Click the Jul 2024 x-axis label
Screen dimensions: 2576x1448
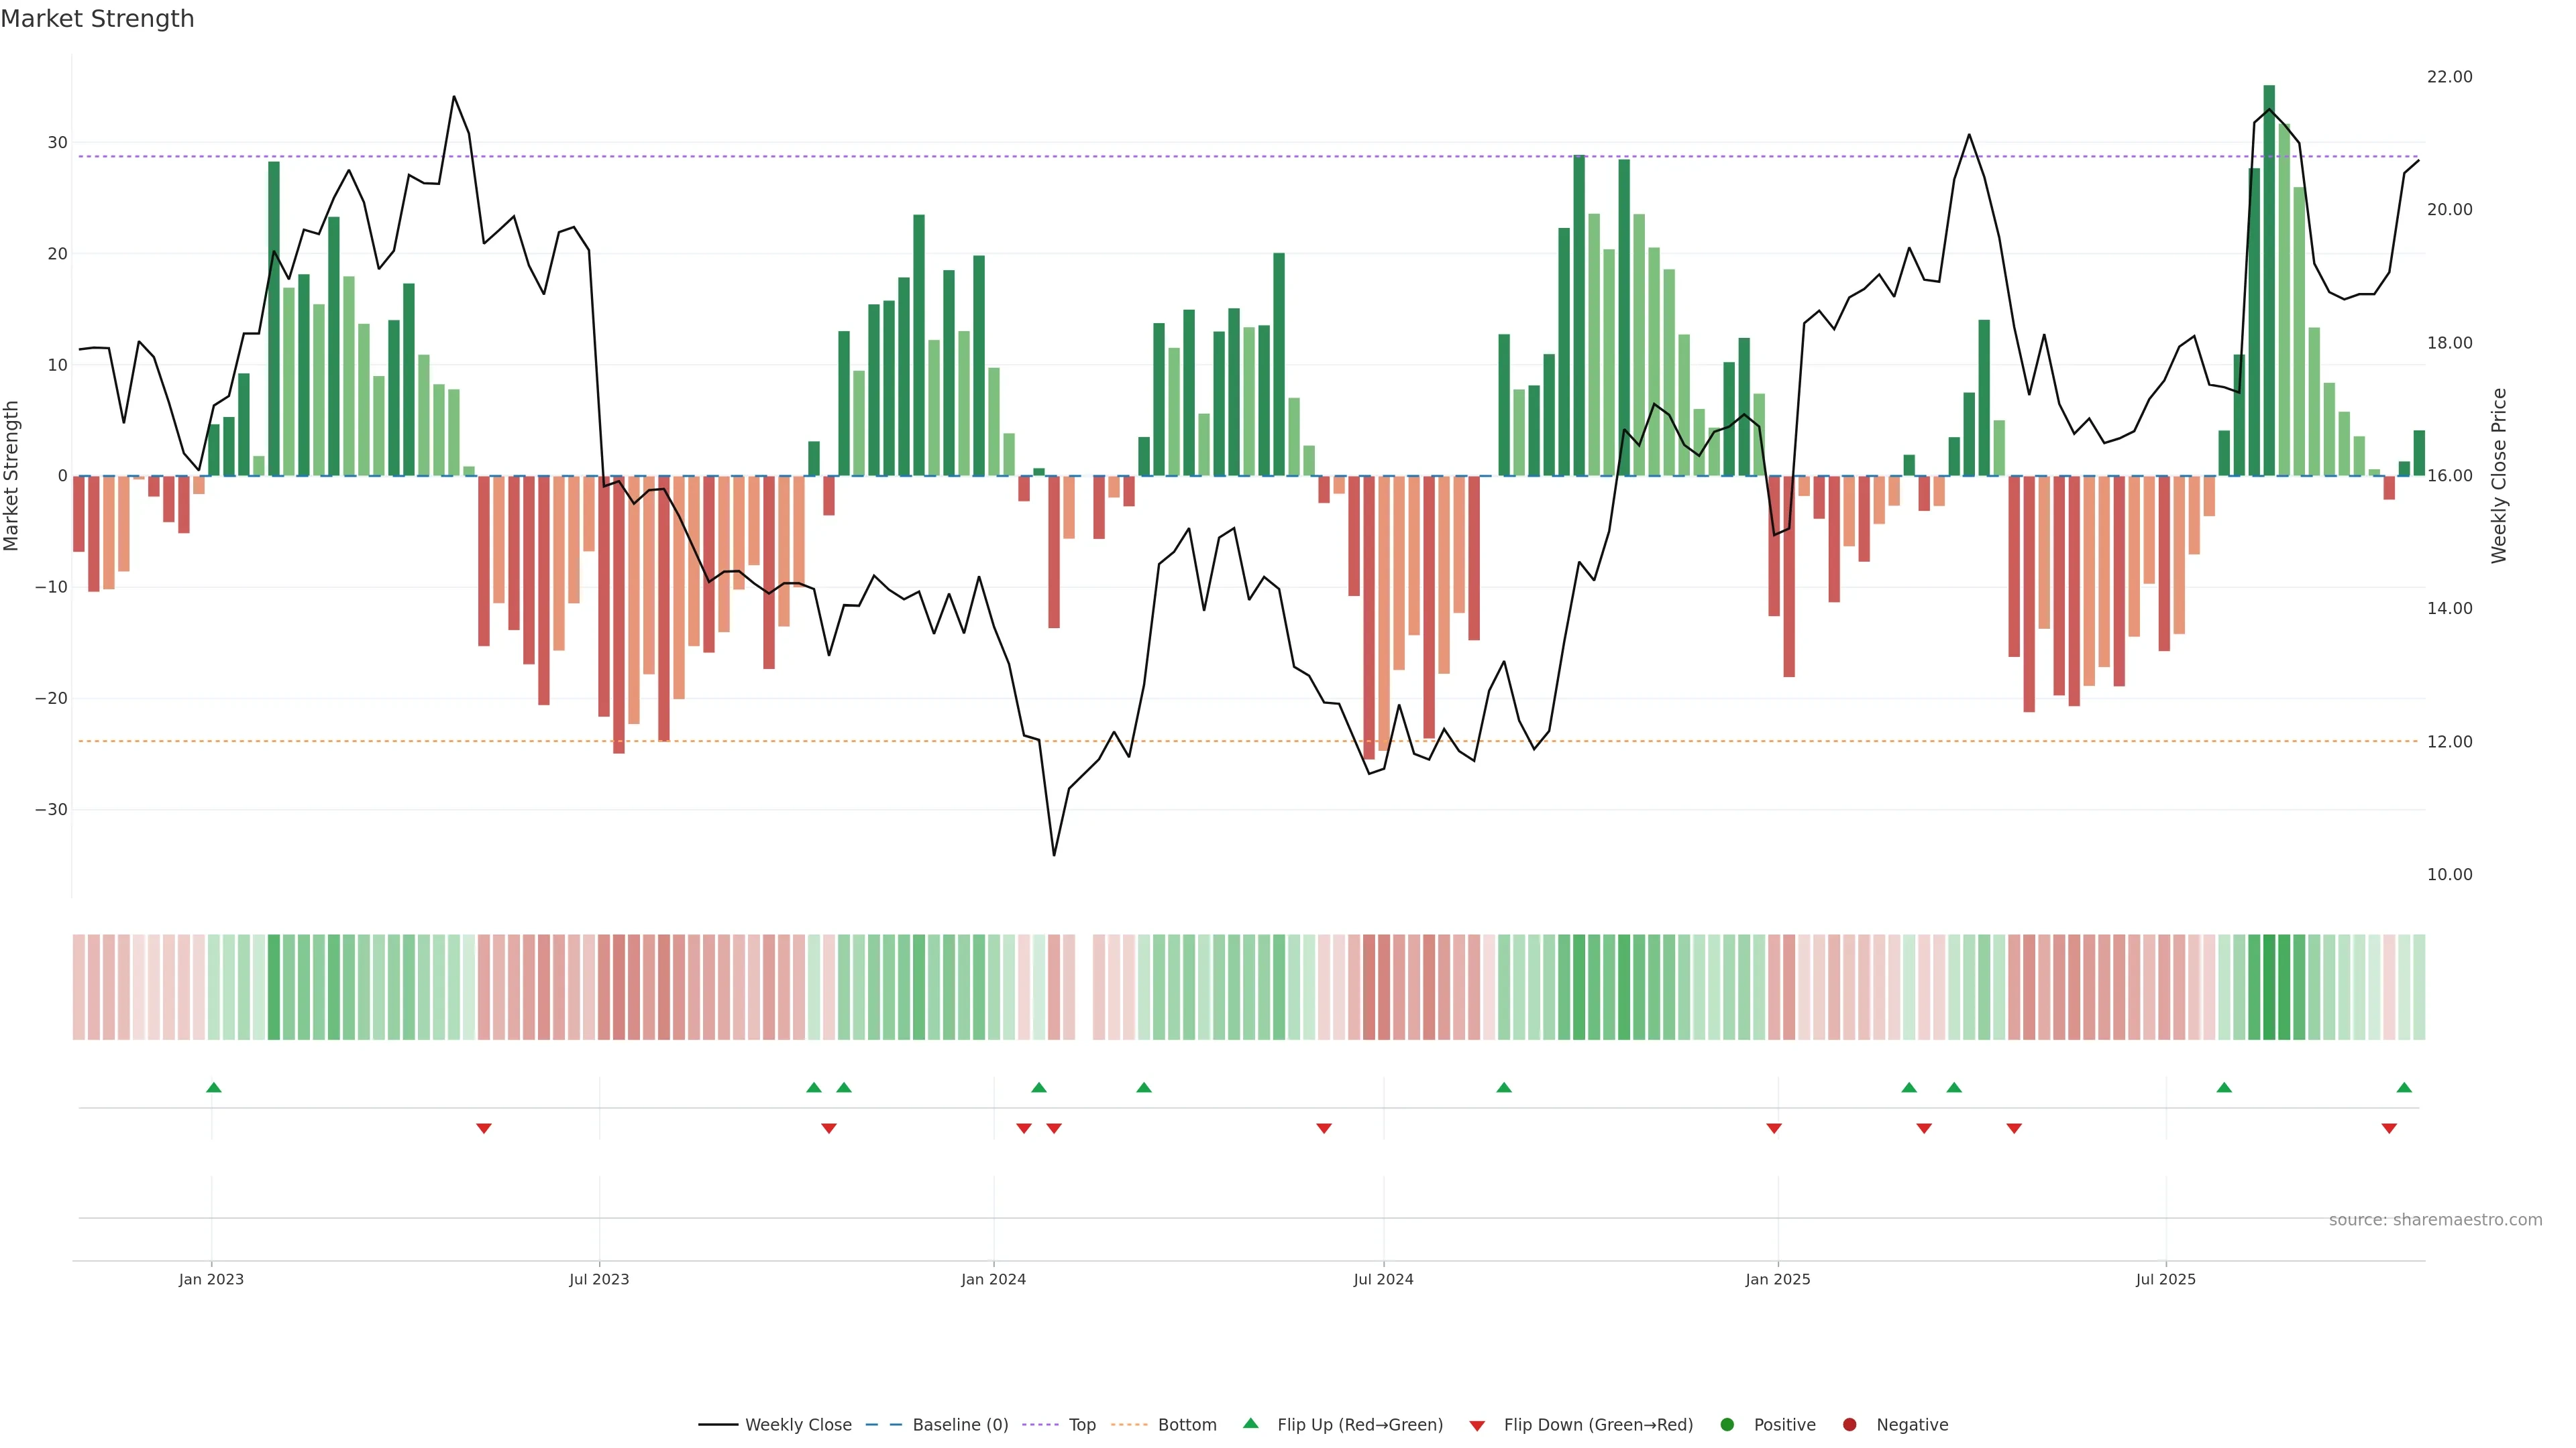tap(1383, 1279)
